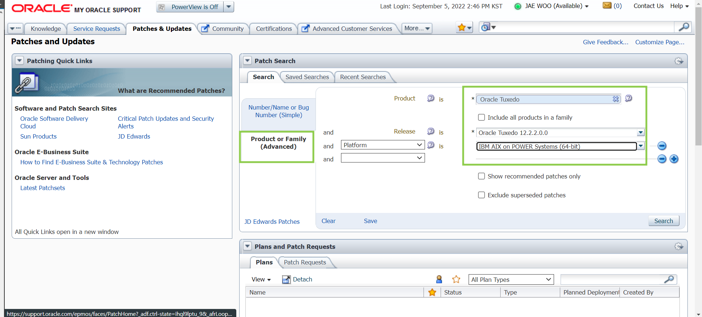Click Give Feedback link
Image resolution: width=702 pixels, height=317 pixels.
(605, 42)
